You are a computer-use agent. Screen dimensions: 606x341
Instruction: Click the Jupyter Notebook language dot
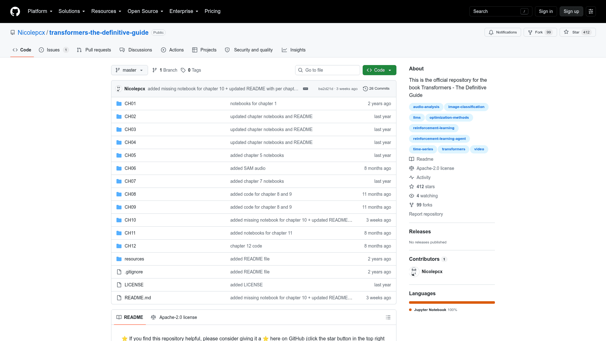pos(410,310)
